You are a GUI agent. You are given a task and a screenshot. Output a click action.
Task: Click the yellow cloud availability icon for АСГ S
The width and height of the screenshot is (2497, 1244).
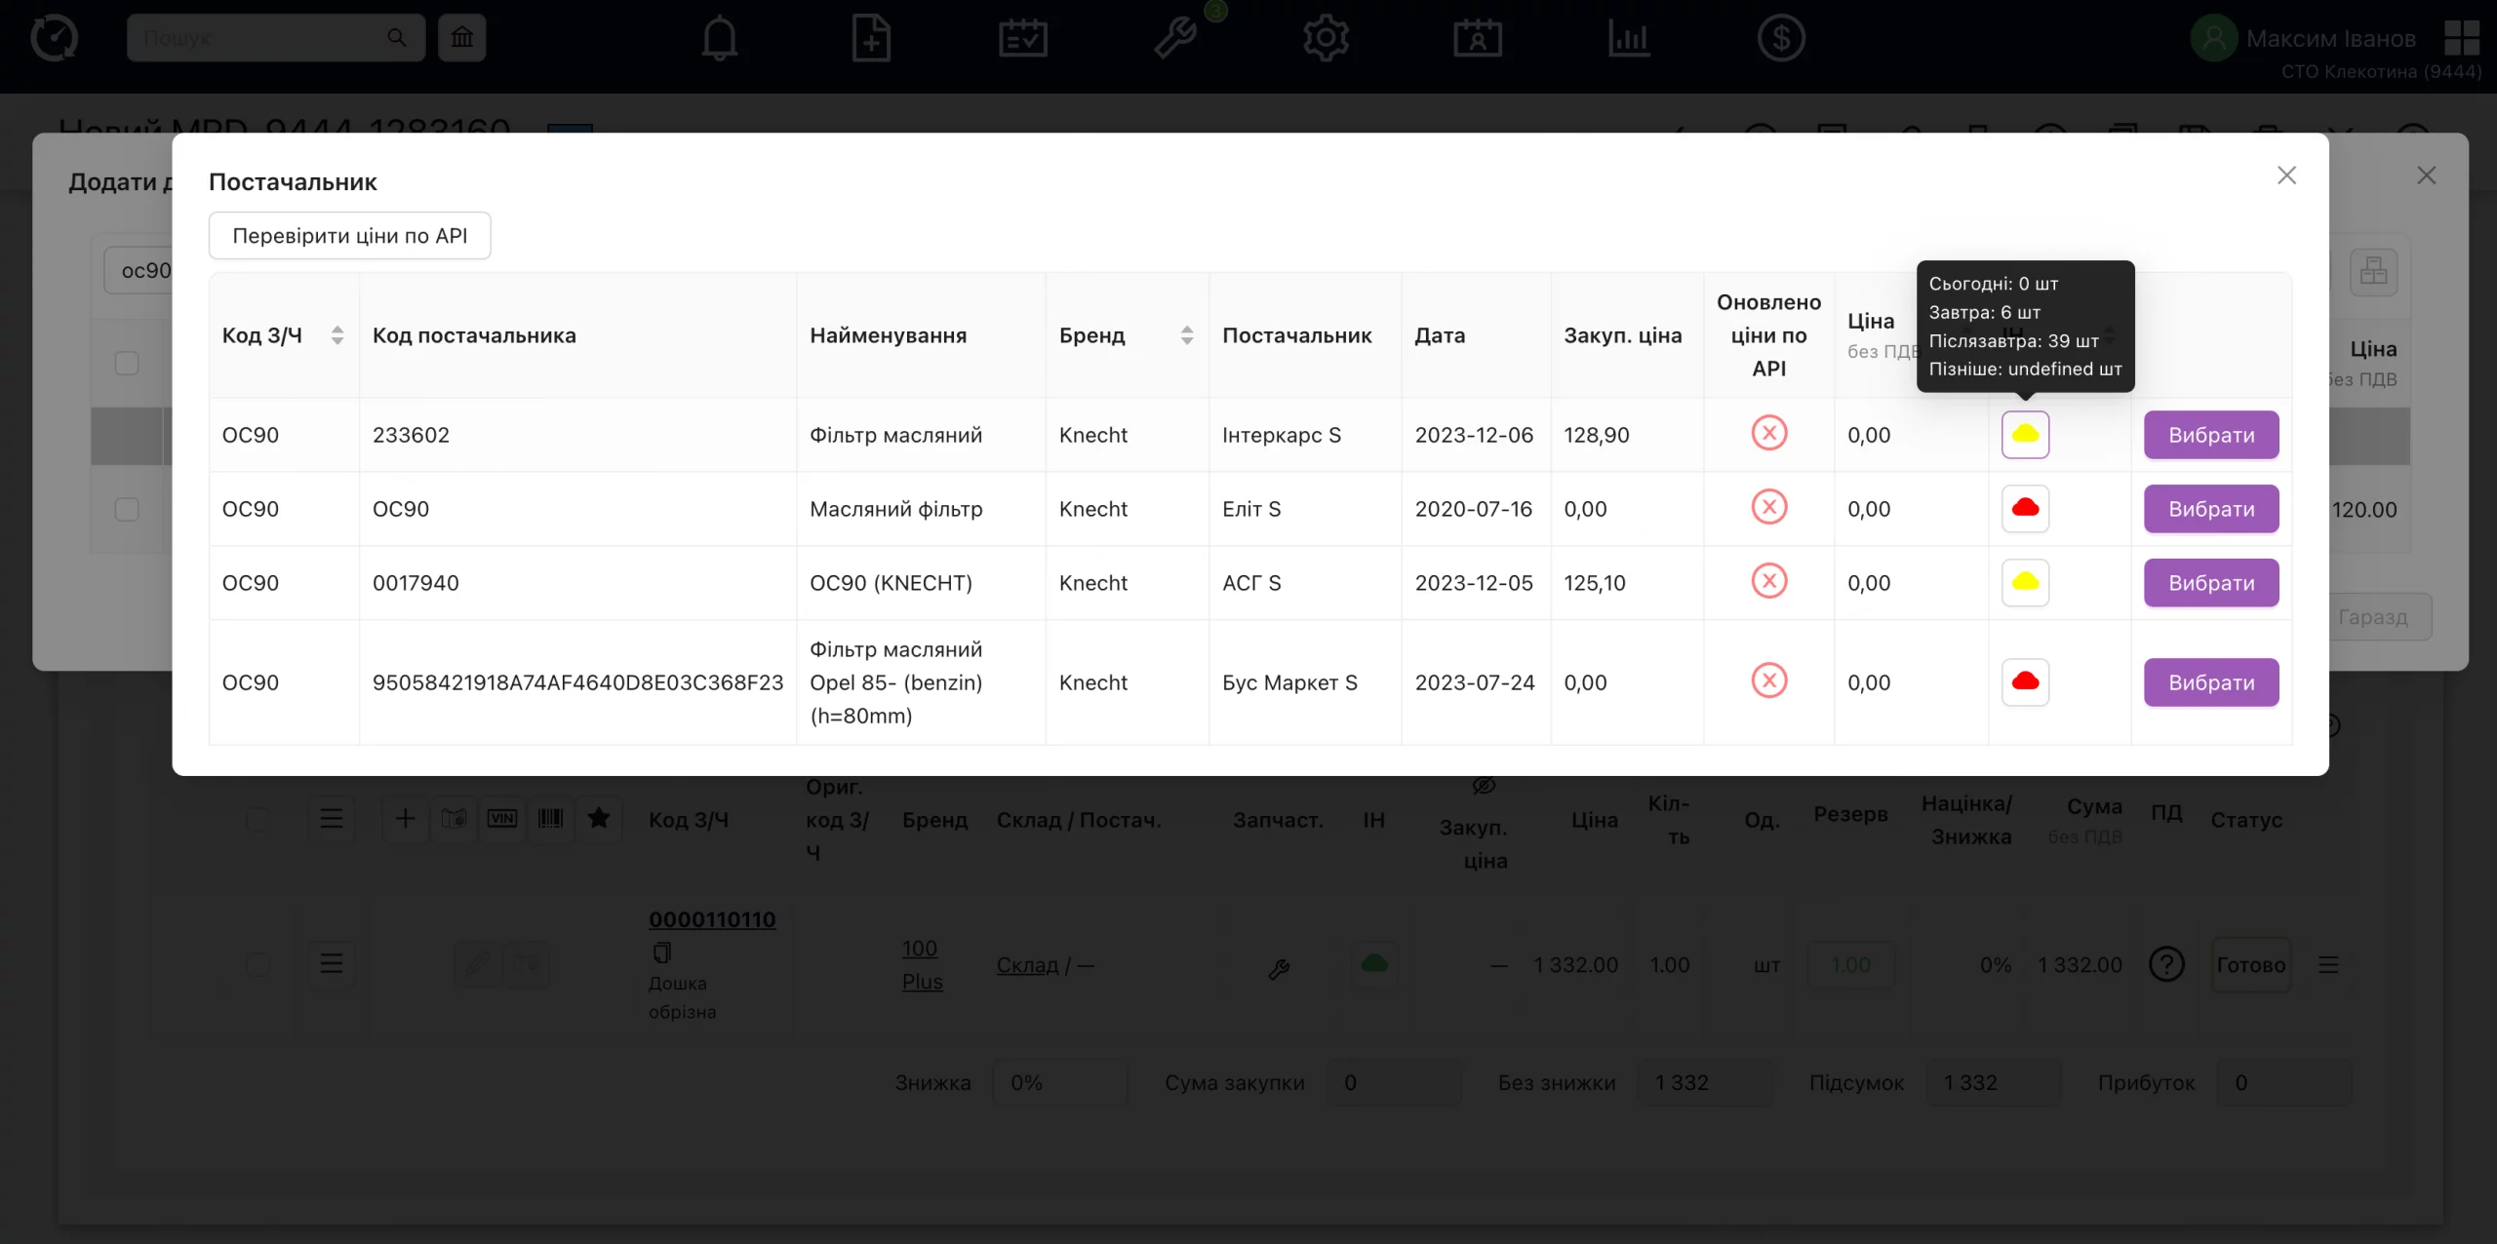(x=2025, y=583)
